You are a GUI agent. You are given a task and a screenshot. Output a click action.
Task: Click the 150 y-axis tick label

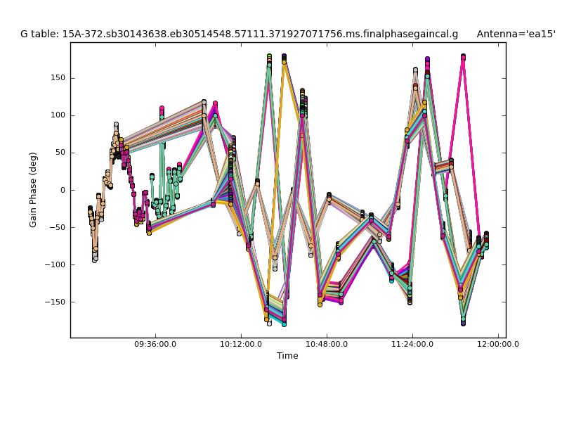point(57,78)
